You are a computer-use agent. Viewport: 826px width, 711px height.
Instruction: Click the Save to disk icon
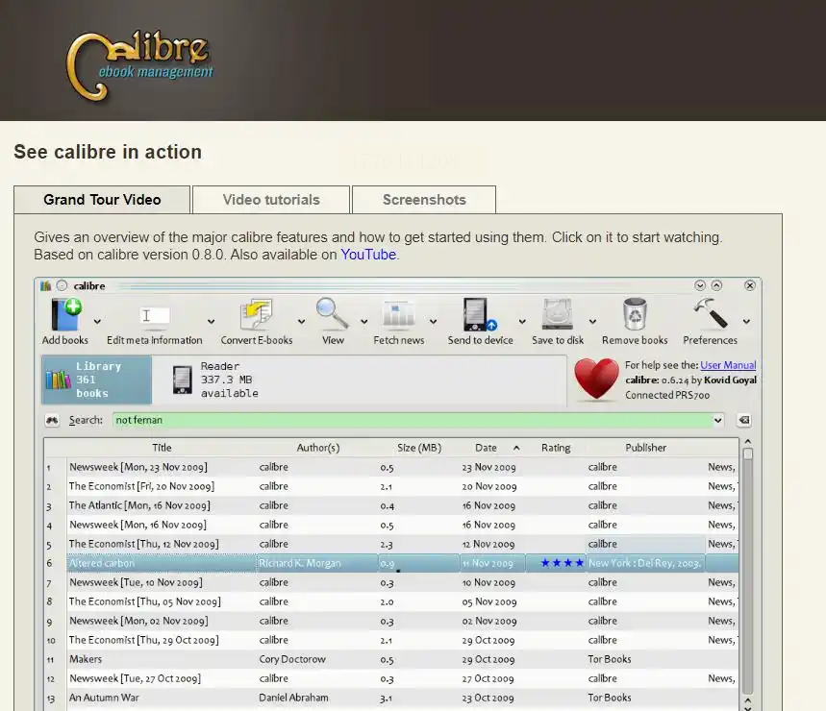[558, 315]
